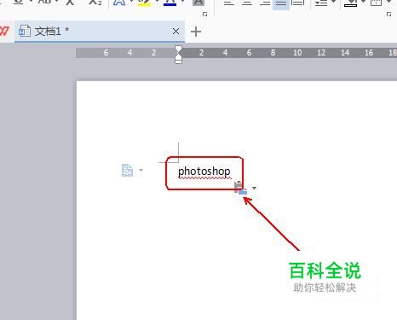Click the WPS logo beside document tab

4,31
